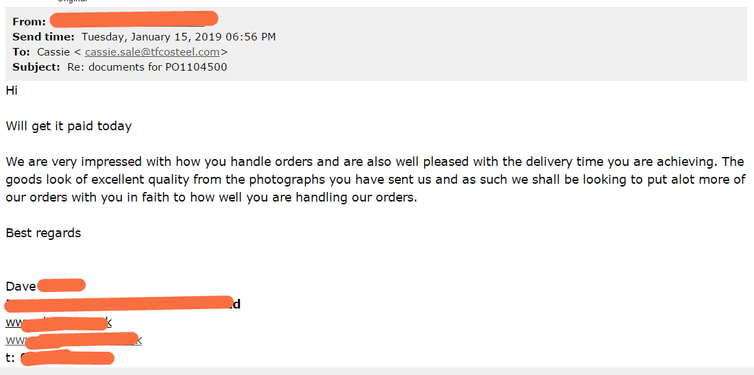Click the "Subject:" header label

tap(36, 66)
